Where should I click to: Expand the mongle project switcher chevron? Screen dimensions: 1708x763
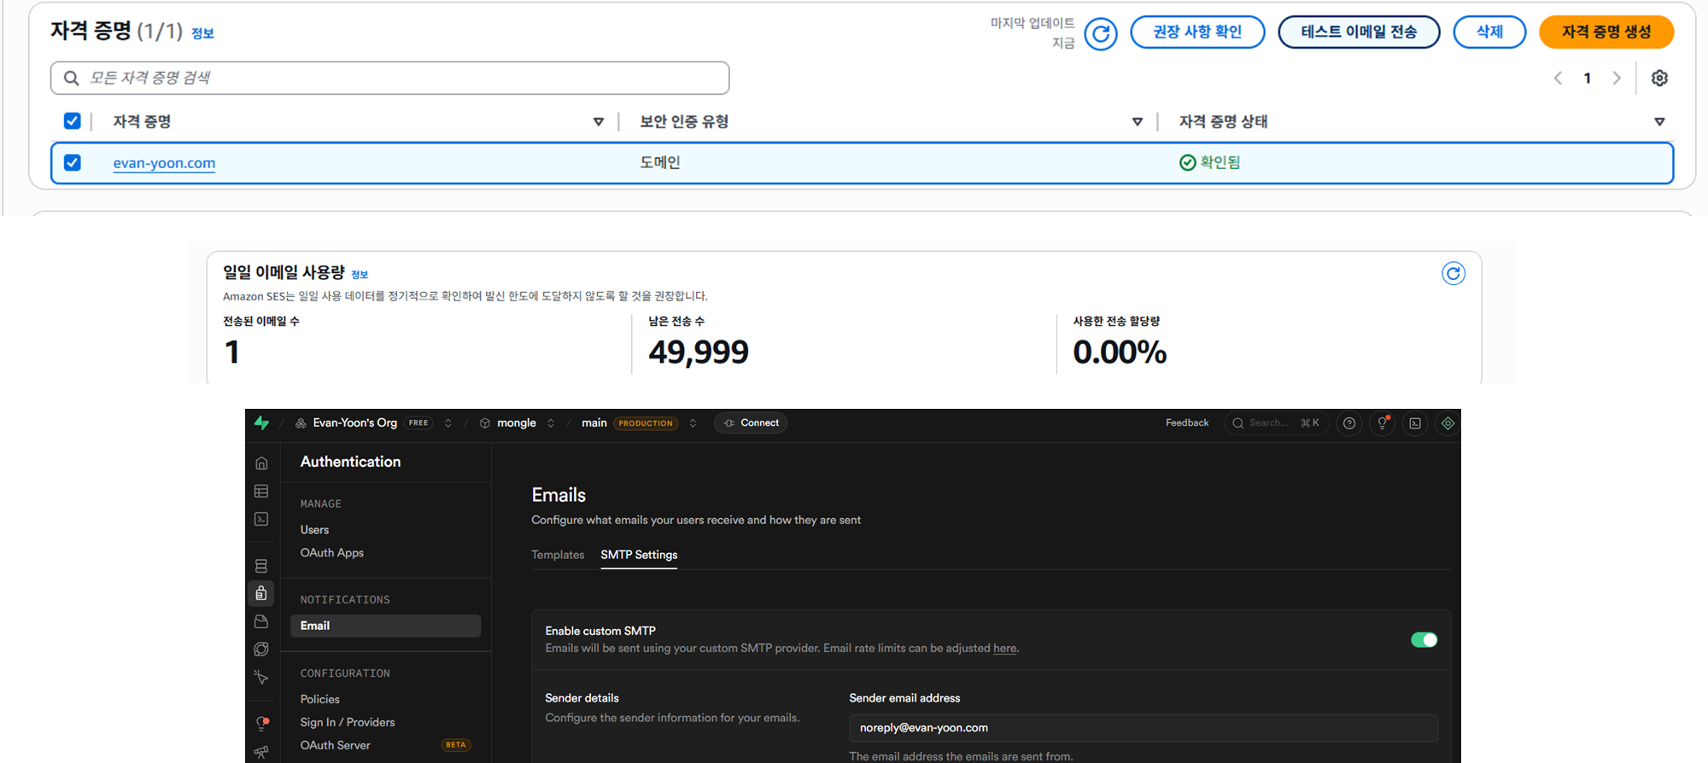pyautogui.click(x=551, y=423)
